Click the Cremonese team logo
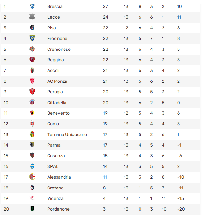The height and width of the screenshot is (215, 205). coord(32,49)
